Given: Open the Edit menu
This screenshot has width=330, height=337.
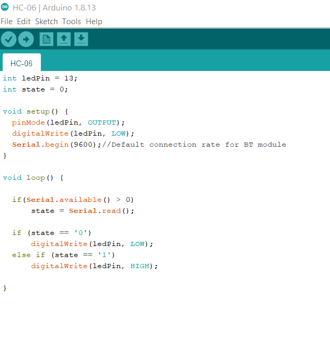Looking at the screenshot, I should click(x=24, y=22).
